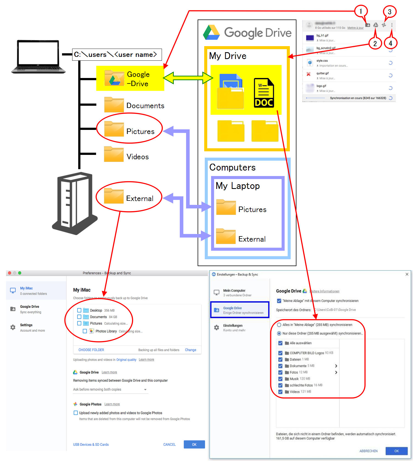
Task: Check the Documents 84 GB checkbox
Action: coord(79,317)
